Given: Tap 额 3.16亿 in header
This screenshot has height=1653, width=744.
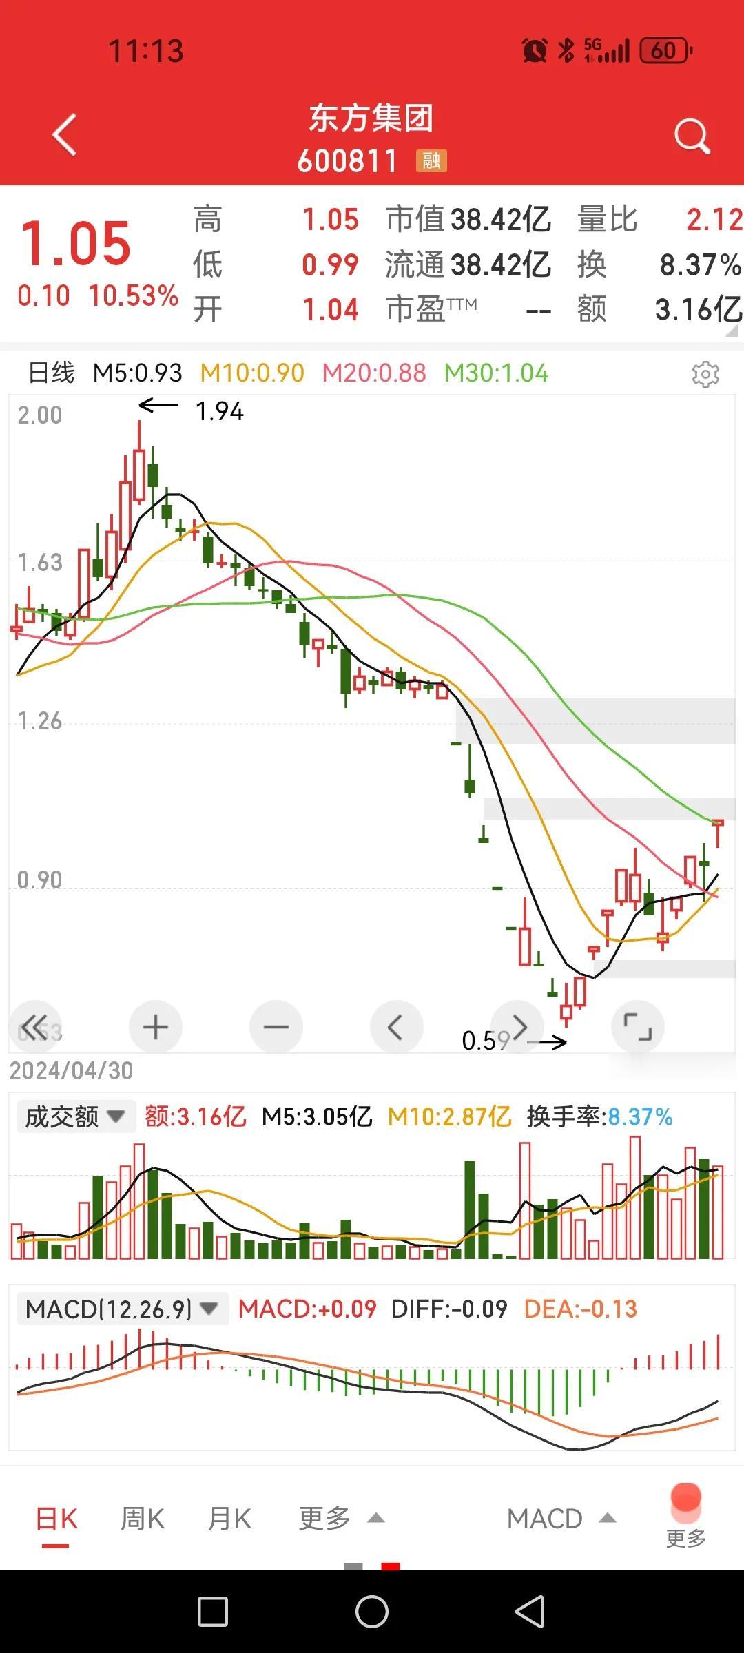Looking at the screenshot, I should coord(698,309).
